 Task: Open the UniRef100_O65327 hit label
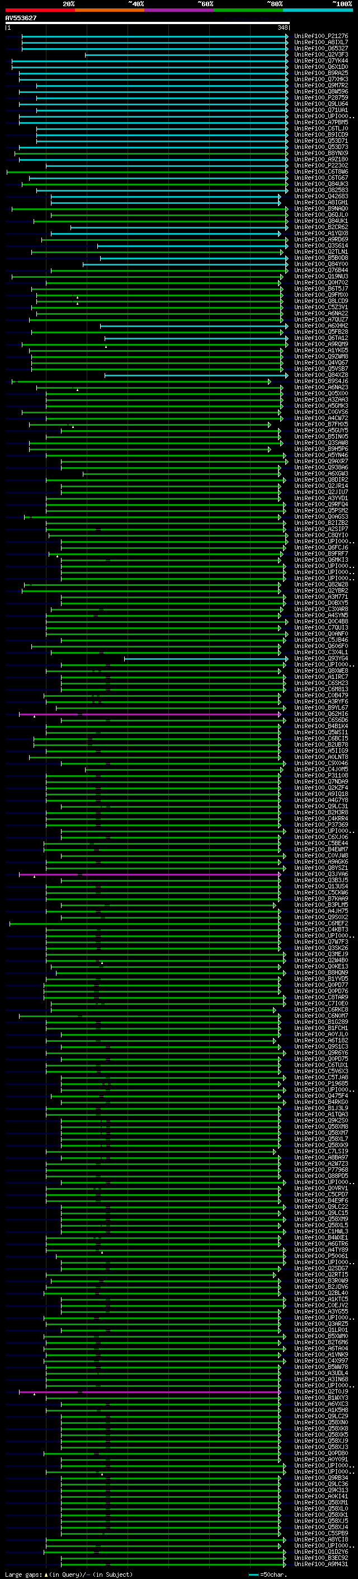click(321, 48)
